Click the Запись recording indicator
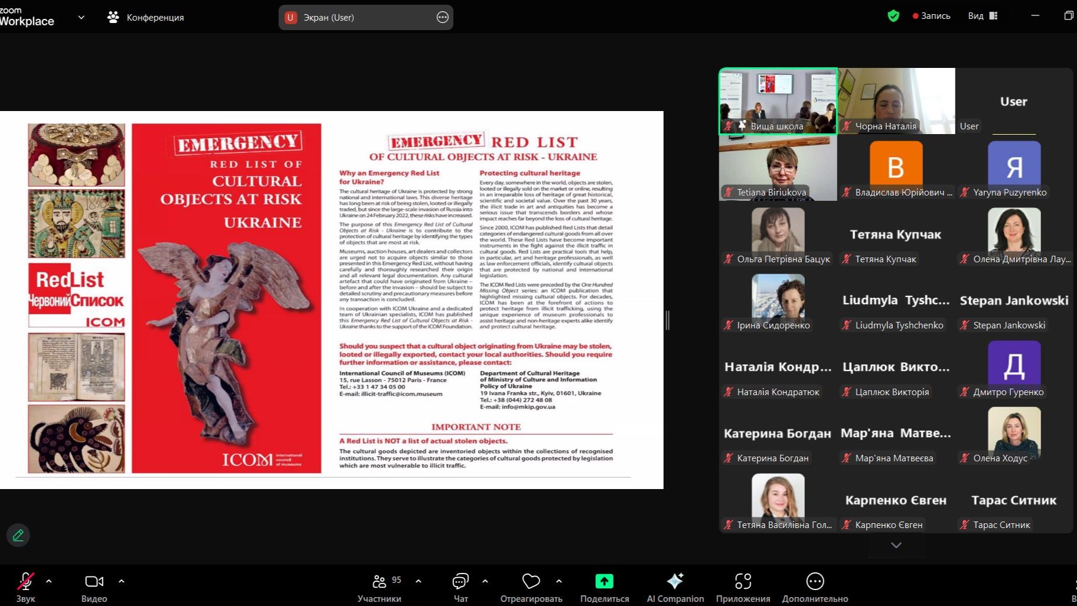1077x606 pixels. click(931, 16)
